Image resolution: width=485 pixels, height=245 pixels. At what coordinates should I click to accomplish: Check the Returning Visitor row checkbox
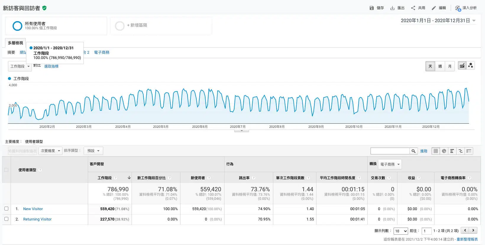(x=6, y=219)
